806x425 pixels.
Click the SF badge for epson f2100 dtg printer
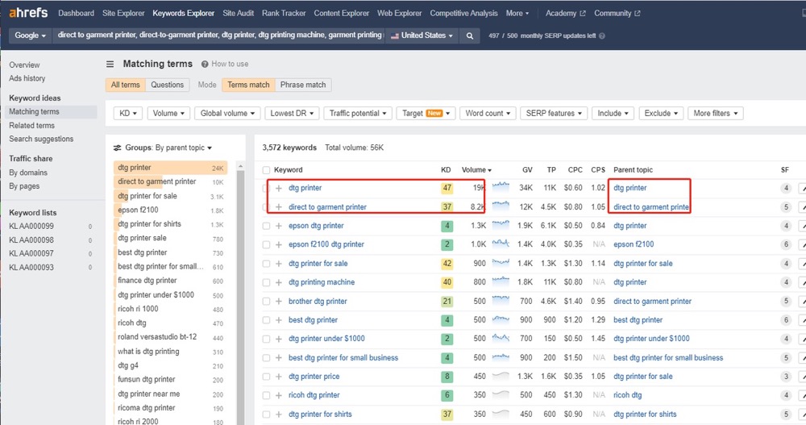coord(785,245)
